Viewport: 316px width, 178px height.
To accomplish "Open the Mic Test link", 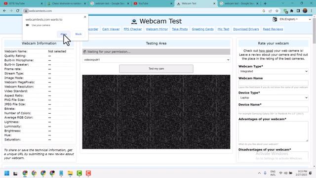I will (223, 29).
